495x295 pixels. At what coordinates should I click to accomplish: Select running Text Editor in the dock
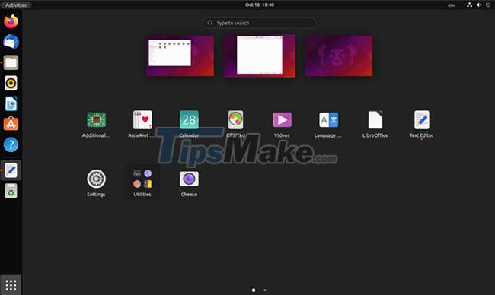[11, 170]
